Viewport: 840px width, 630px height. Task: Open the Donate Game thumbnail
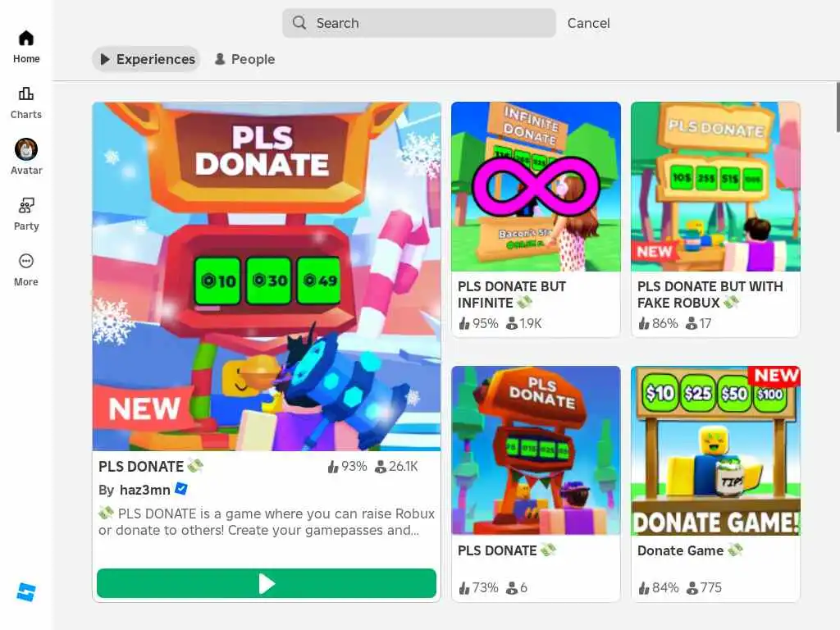tap(715, 450)
